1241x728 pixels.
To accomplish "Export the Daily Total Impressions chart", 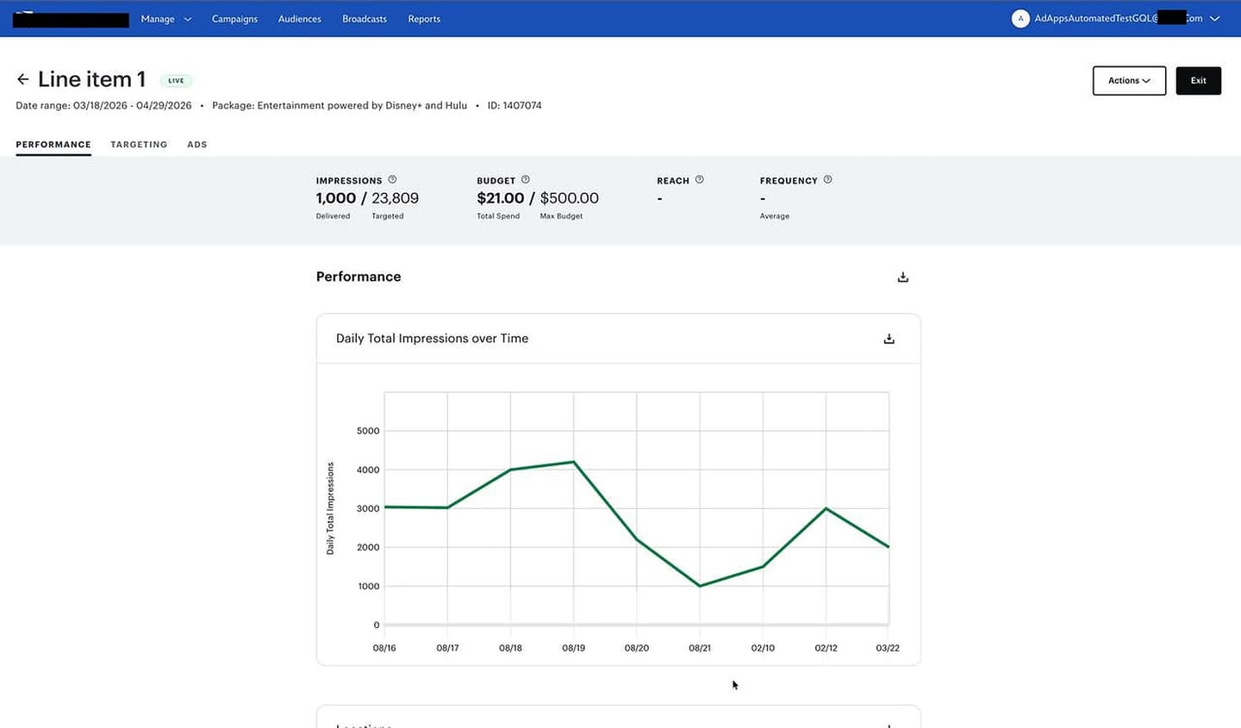I will click(x=889, y=339).
